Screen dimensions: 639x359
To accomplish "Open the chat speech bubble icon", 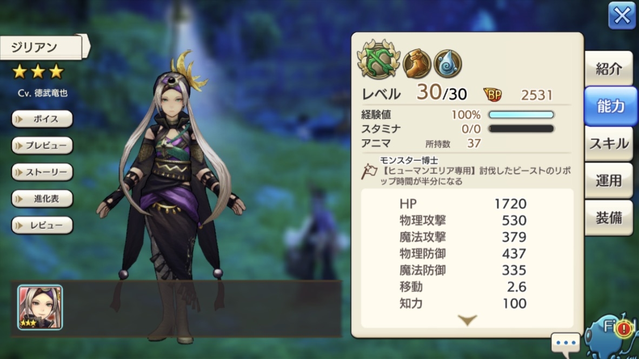I will 565,343.
